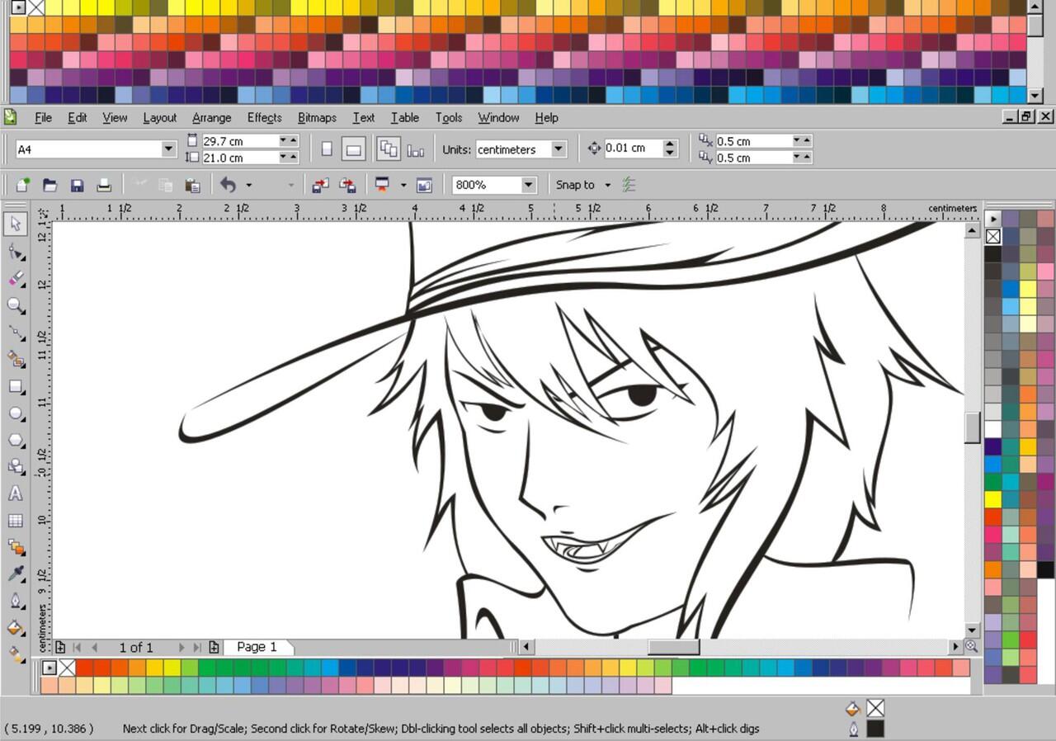Add a page using the left plus button

coord(60,647)
